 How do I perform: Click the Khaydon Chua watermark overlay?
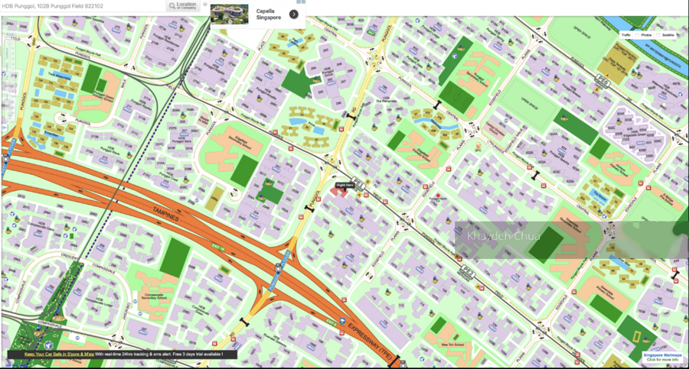505,236
